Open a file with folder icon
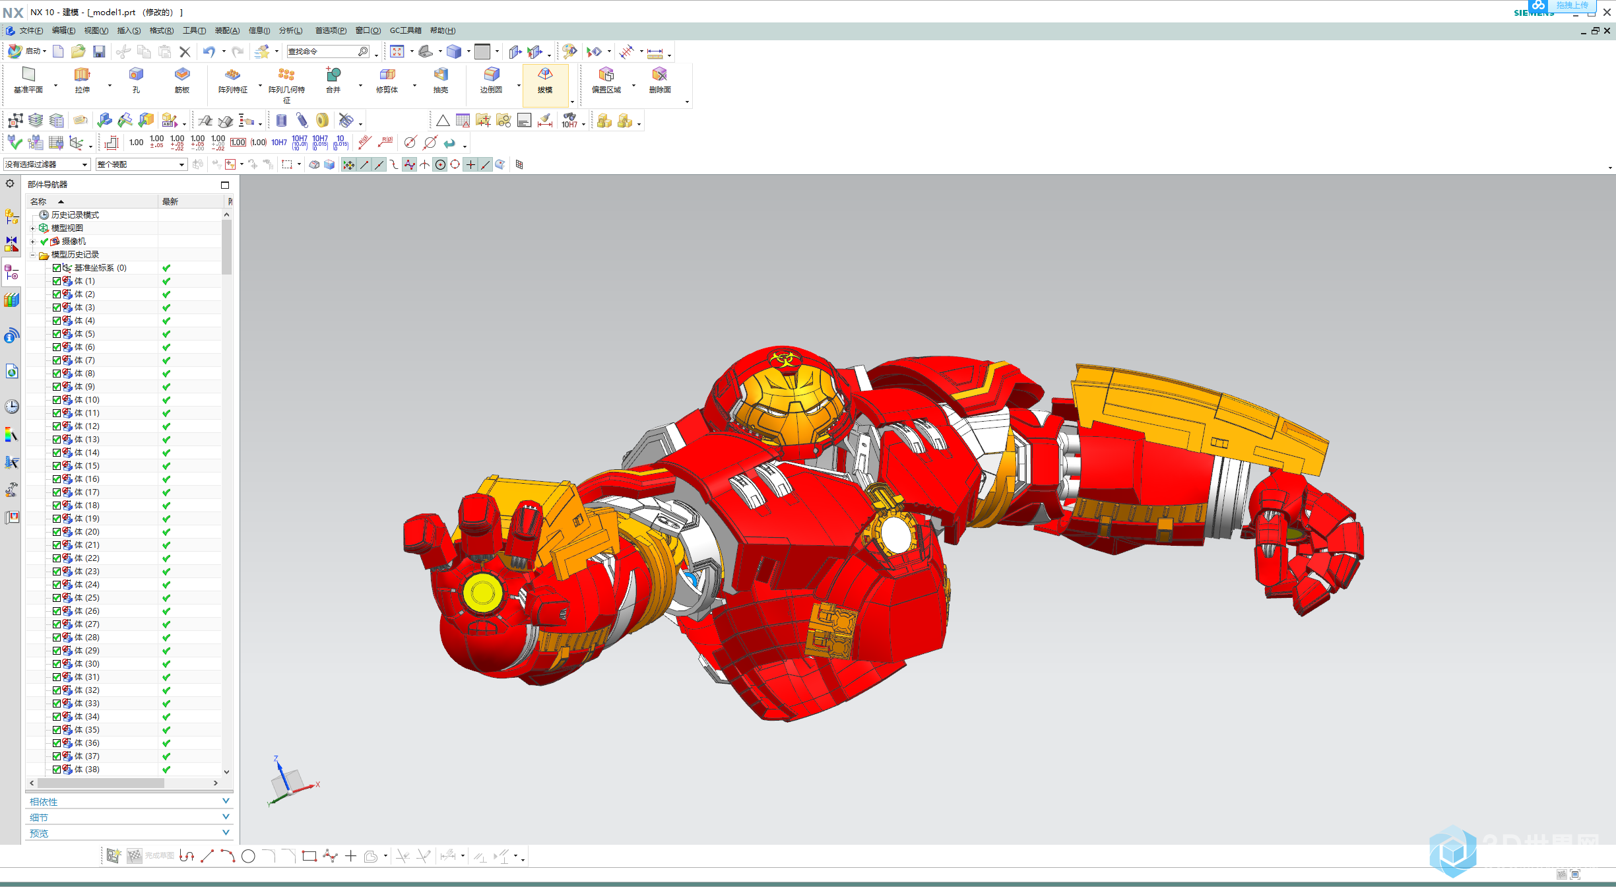The height and width of the screenshot is (887, 1616). 79,51
